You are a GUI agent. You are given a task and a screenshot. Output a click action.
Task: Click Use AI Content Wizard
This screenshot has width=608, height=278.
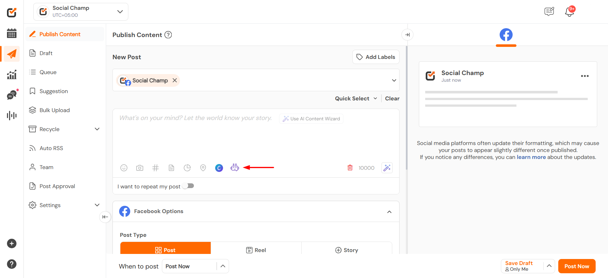[x=311, y=119]
